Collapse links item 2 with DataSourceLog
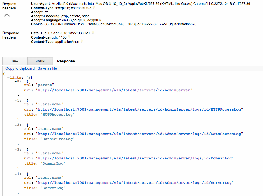This screenshot has width=263, height=196. click(x=15, y=125)
